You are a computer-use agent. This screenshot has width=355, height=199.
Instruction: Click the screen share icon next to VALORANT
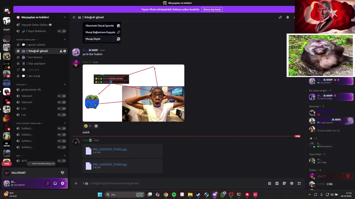click(x=62, y=173)
